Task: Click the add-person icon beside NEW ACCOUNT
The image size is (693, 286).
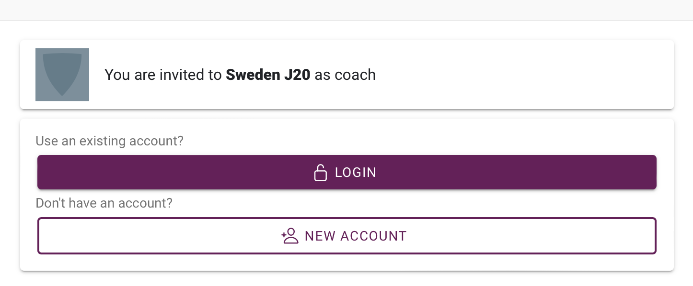Action: click(x=290, y=236)
